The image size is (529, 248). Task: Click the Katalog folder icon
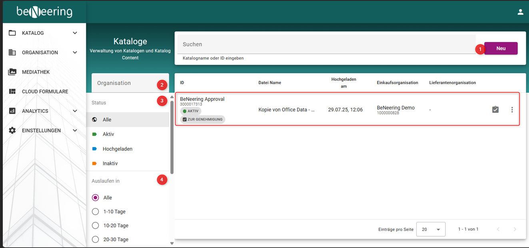click(12, 33)
